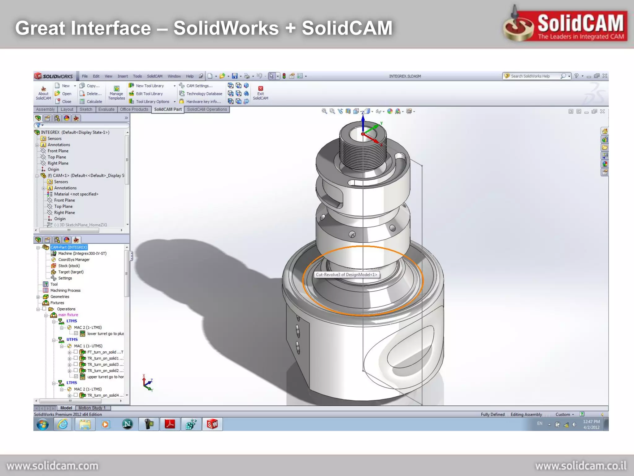The height and width of the screenshot is (476, 634).
Task: Toggle checkbox for lower turret go to plus
Action: (76, 333)
